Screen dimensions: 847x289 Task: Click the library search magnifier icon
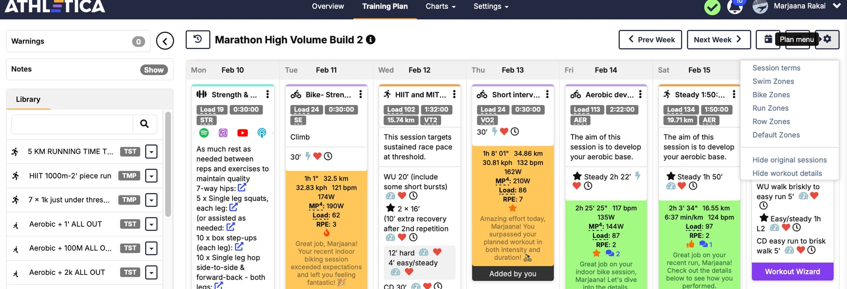coord(144,124)
